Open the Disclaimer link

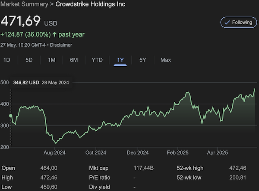point(61,45)
